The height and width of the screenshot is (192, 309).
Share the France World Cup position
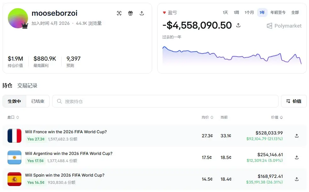coord(297,136)
